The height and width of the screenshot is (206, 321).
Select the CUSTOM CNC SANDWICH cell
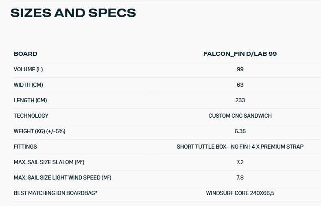click(x=240, y=116)
